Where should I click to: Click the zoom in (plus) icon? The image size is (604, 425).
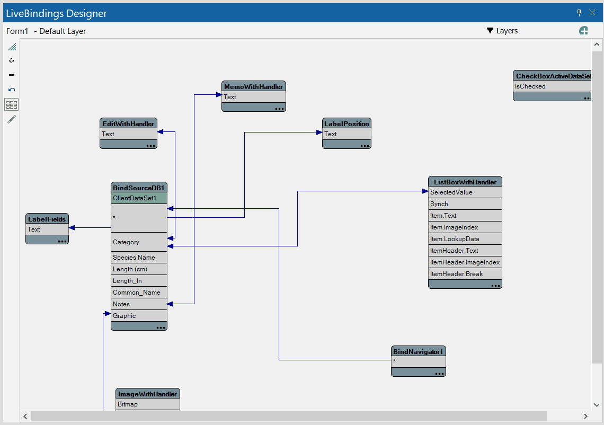pyautogui.click(x=12, y=60)
